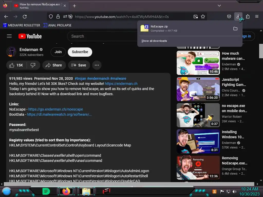Reload the current page
This screenshot has height=197, width=263.
point(25,17)
